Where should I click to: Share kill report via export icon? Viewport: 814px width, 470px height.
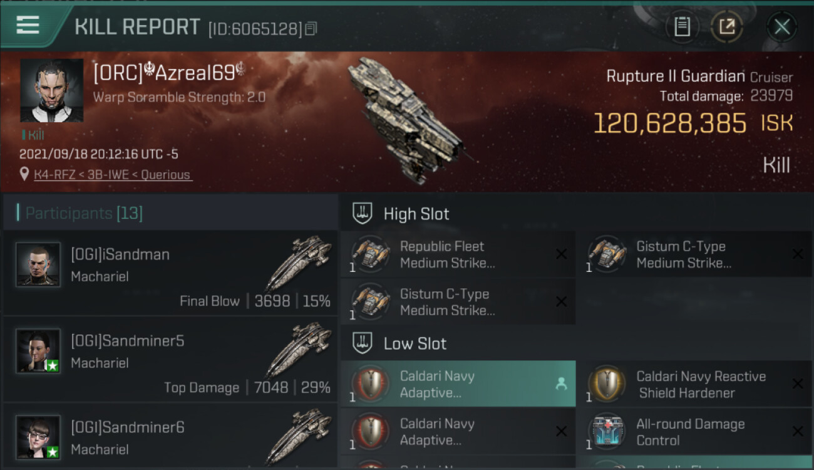[727, 27]
